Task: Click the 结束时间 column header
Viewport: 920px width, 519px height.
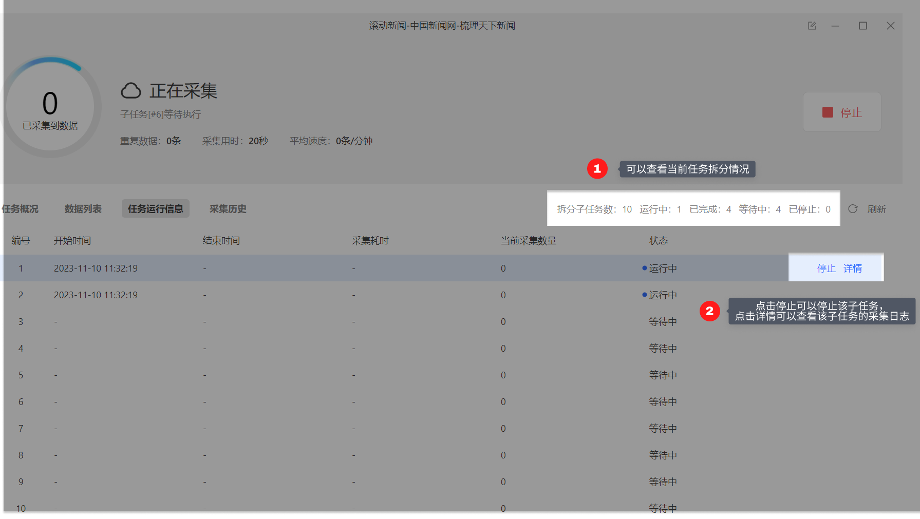Action: click(221, 241)
